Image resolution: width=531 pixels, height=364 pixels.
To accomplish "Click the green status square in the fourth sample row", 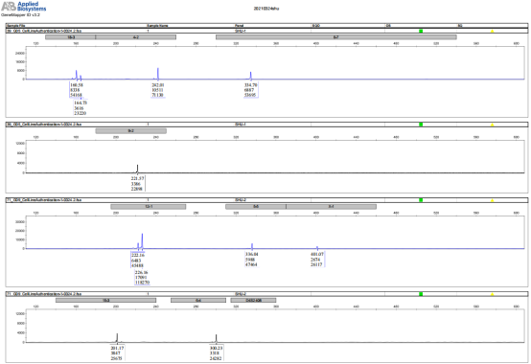I will coord(421,294).
